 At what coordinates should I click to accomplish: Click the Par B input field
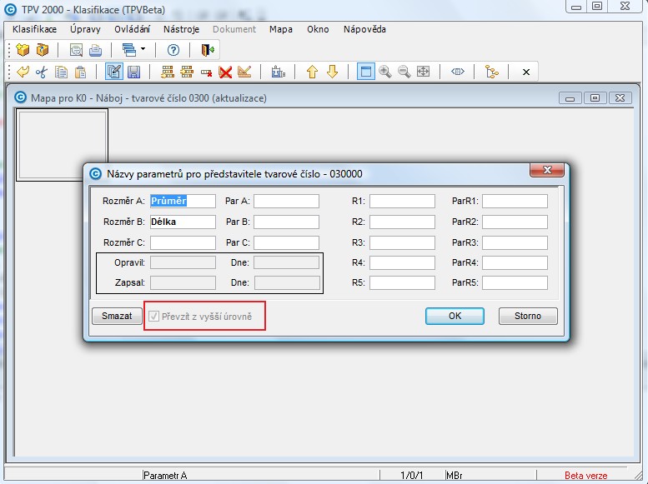(286, 222)
